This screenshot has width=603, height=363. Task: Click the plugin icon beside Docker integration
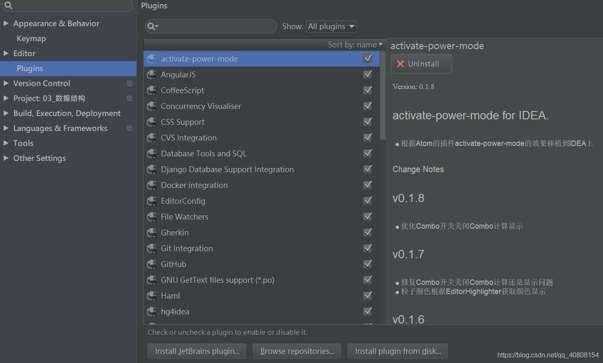pos(152,185)
